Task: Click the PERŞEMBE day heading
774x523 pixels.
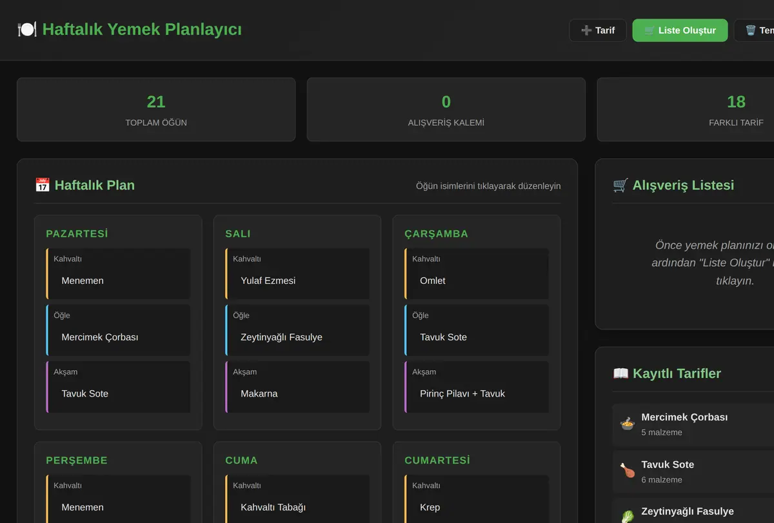Action: click(77, 460)
